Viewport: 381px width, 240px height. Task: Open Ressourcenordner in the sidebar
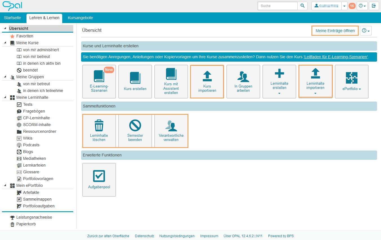pyautogui.click(x=37, y=131)
